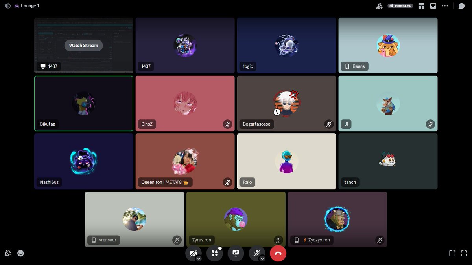Click the 1437 user avatar
Screen dimensions: 472x265
click(x=185, y=45)
